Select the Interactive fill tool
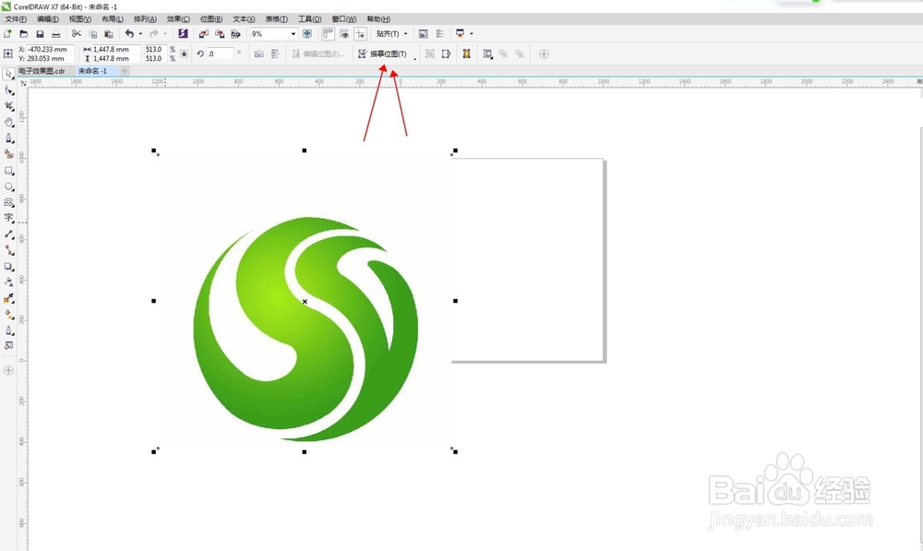923x551 pixels. point(8,315)
